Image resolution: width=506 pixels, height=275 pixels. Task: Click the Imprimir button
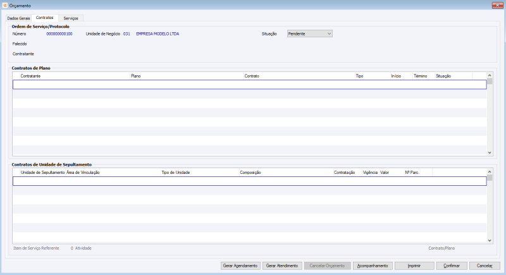tap(414, 266)
